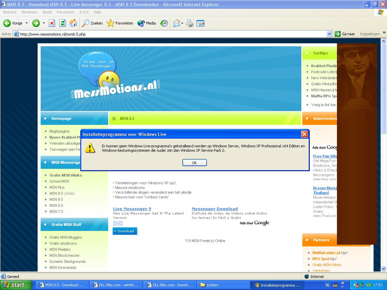Screen dimensions: 387x290
Task: Open the MaffiaLeider.nl partner link
Action: [x=326, y=253]
